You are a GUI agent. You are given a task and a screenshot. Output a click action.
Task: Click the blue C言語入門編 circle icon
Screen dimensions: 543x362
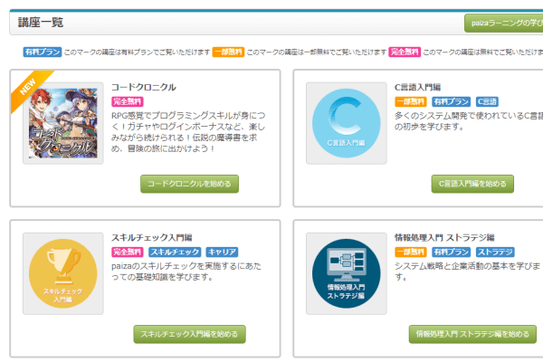[346, 123]
